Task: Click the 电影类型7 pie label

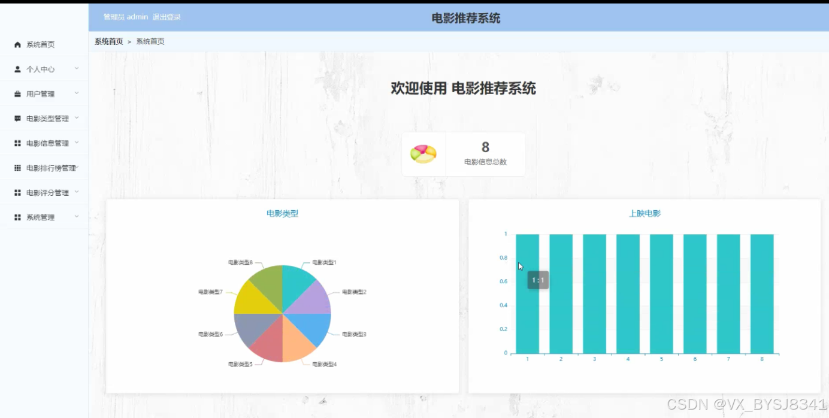Action: [210, 292]
